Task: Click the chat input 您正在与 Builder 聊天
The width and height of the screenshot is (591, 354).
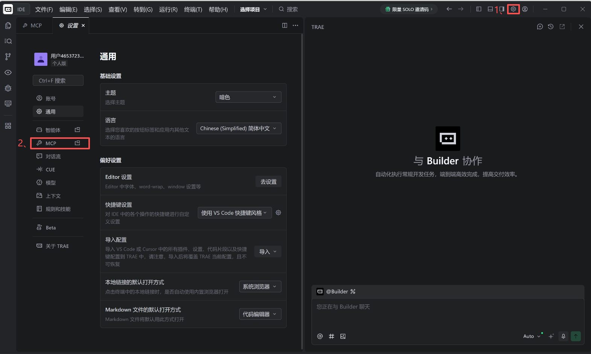Action: (x=448, y=314)
